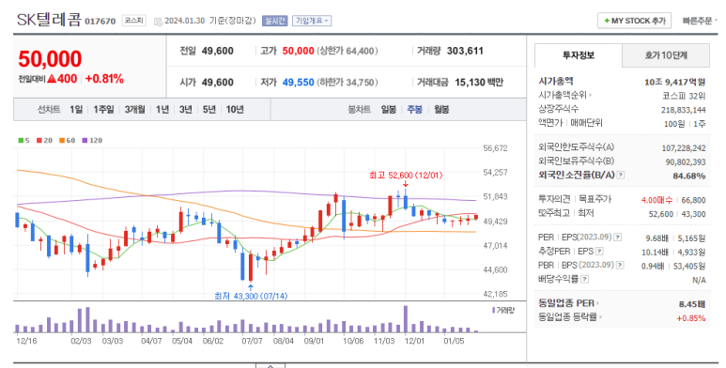Click the stock code 017670

[100, 22]
